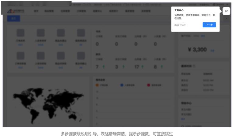
Task: Click the 下一步 button in the guide
Action: [x=209, y=25]
